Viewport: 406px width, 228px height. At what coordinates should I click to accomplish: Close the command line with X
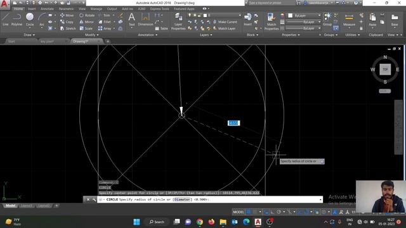[x=88, y=199]
